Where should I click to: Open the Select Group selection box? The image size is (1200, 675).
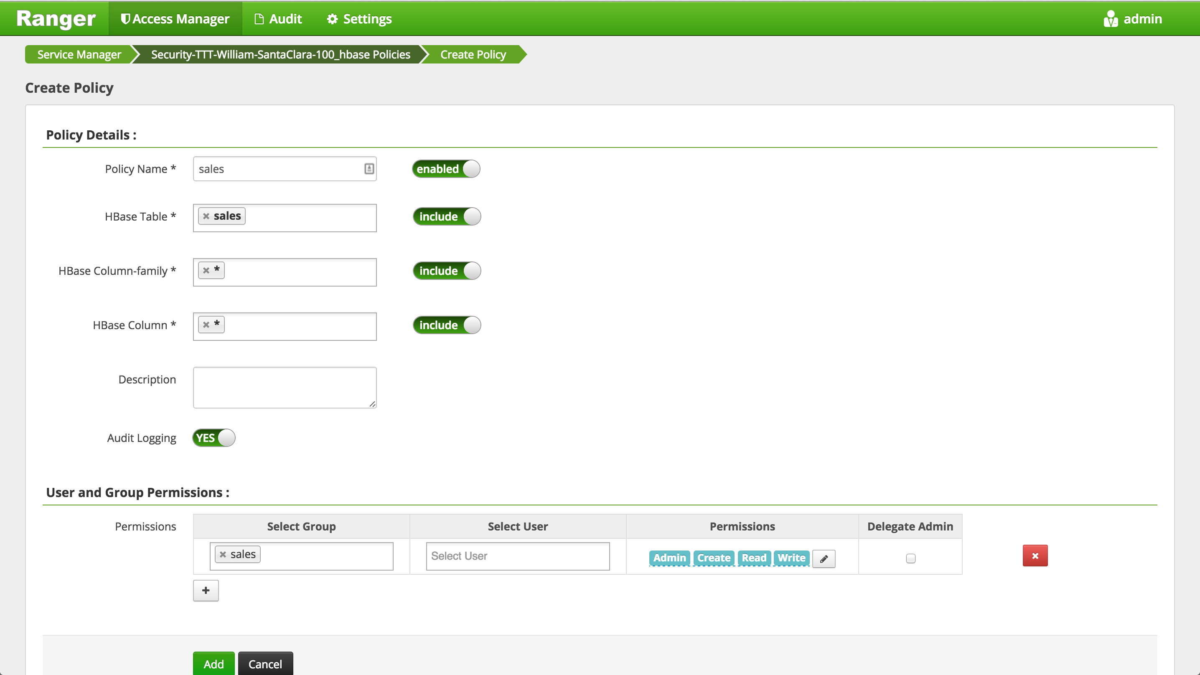click(x=326, y=556)
